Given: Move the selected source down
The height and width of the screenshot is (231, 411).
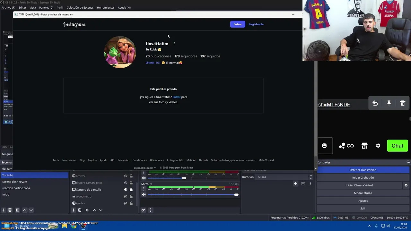Looking at the screenshot, I should coord(101,210).
